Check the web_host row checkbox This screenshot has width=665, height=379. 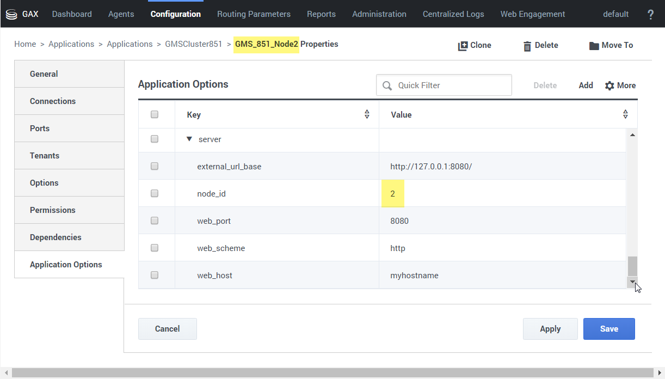click(155, 275)
